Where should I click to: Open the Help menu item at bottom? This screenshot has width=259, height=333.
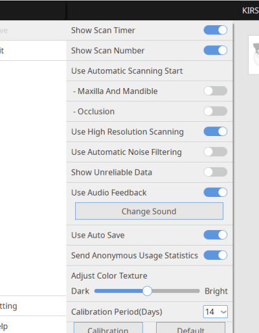(x=33, y=325)
